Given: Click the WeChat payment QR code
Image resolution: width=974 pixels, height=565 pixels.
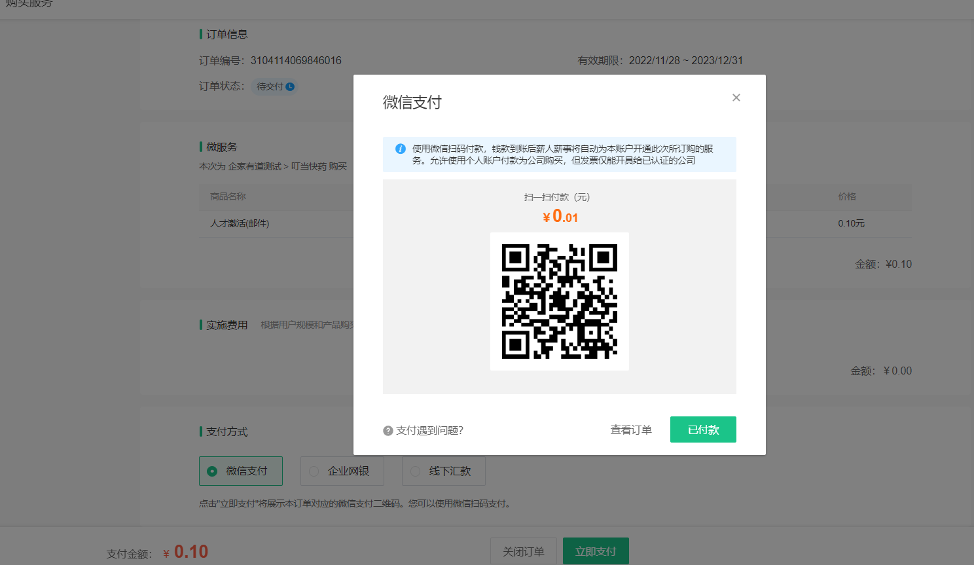Looking at the screenshot, I should [x=560, y=301].
